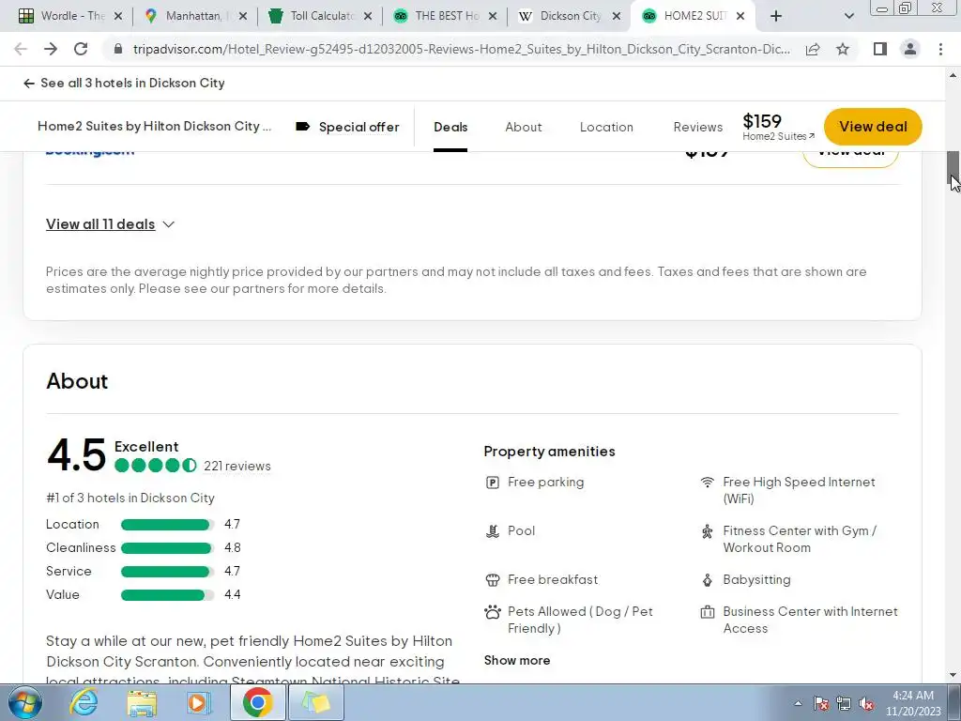Switch to the Dickson City Wikipedia tab

pyautogui.click(x=570, y=16)
